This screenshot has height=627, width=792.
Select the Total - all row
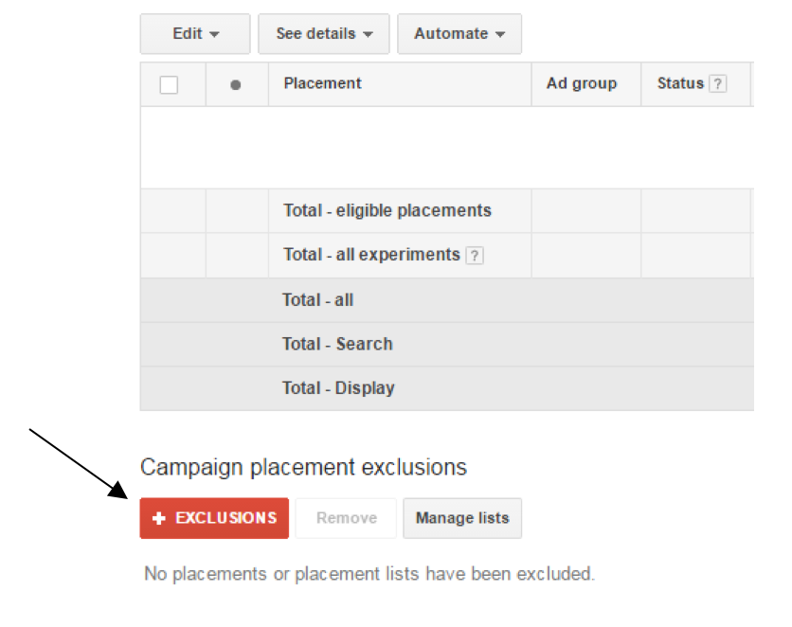[447, 300]
